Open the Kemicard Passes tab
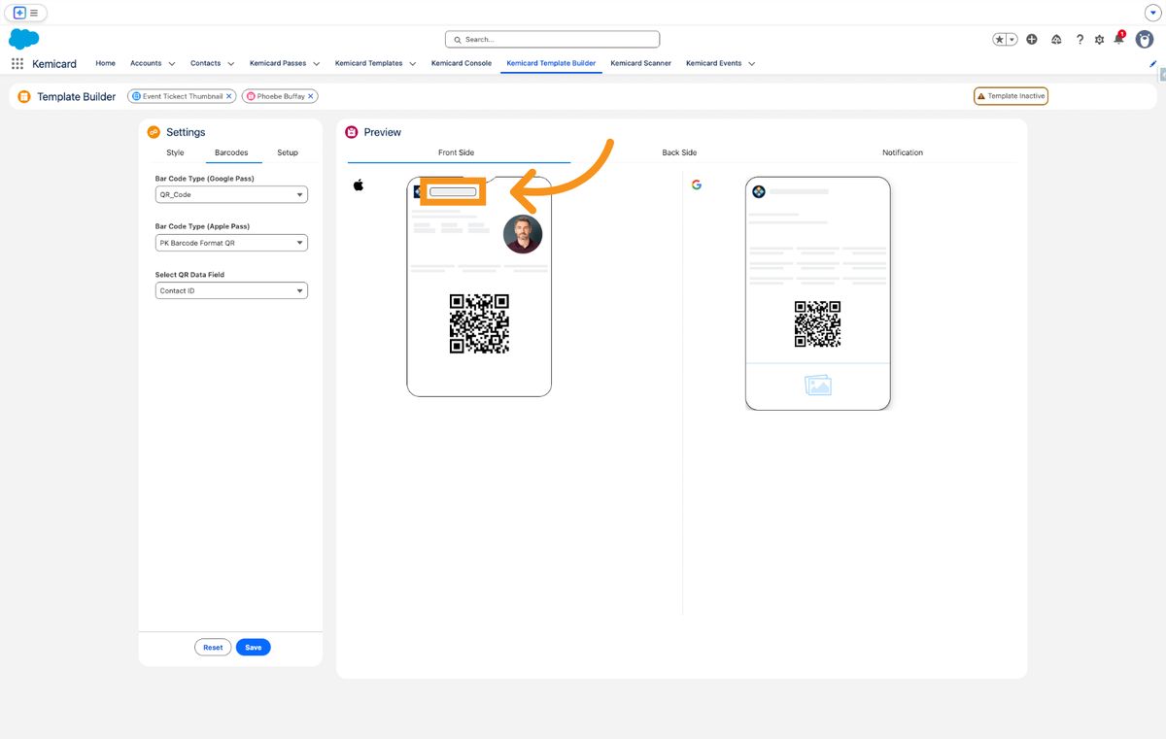Screen dimensions: 1166x739 pos(278,63)
